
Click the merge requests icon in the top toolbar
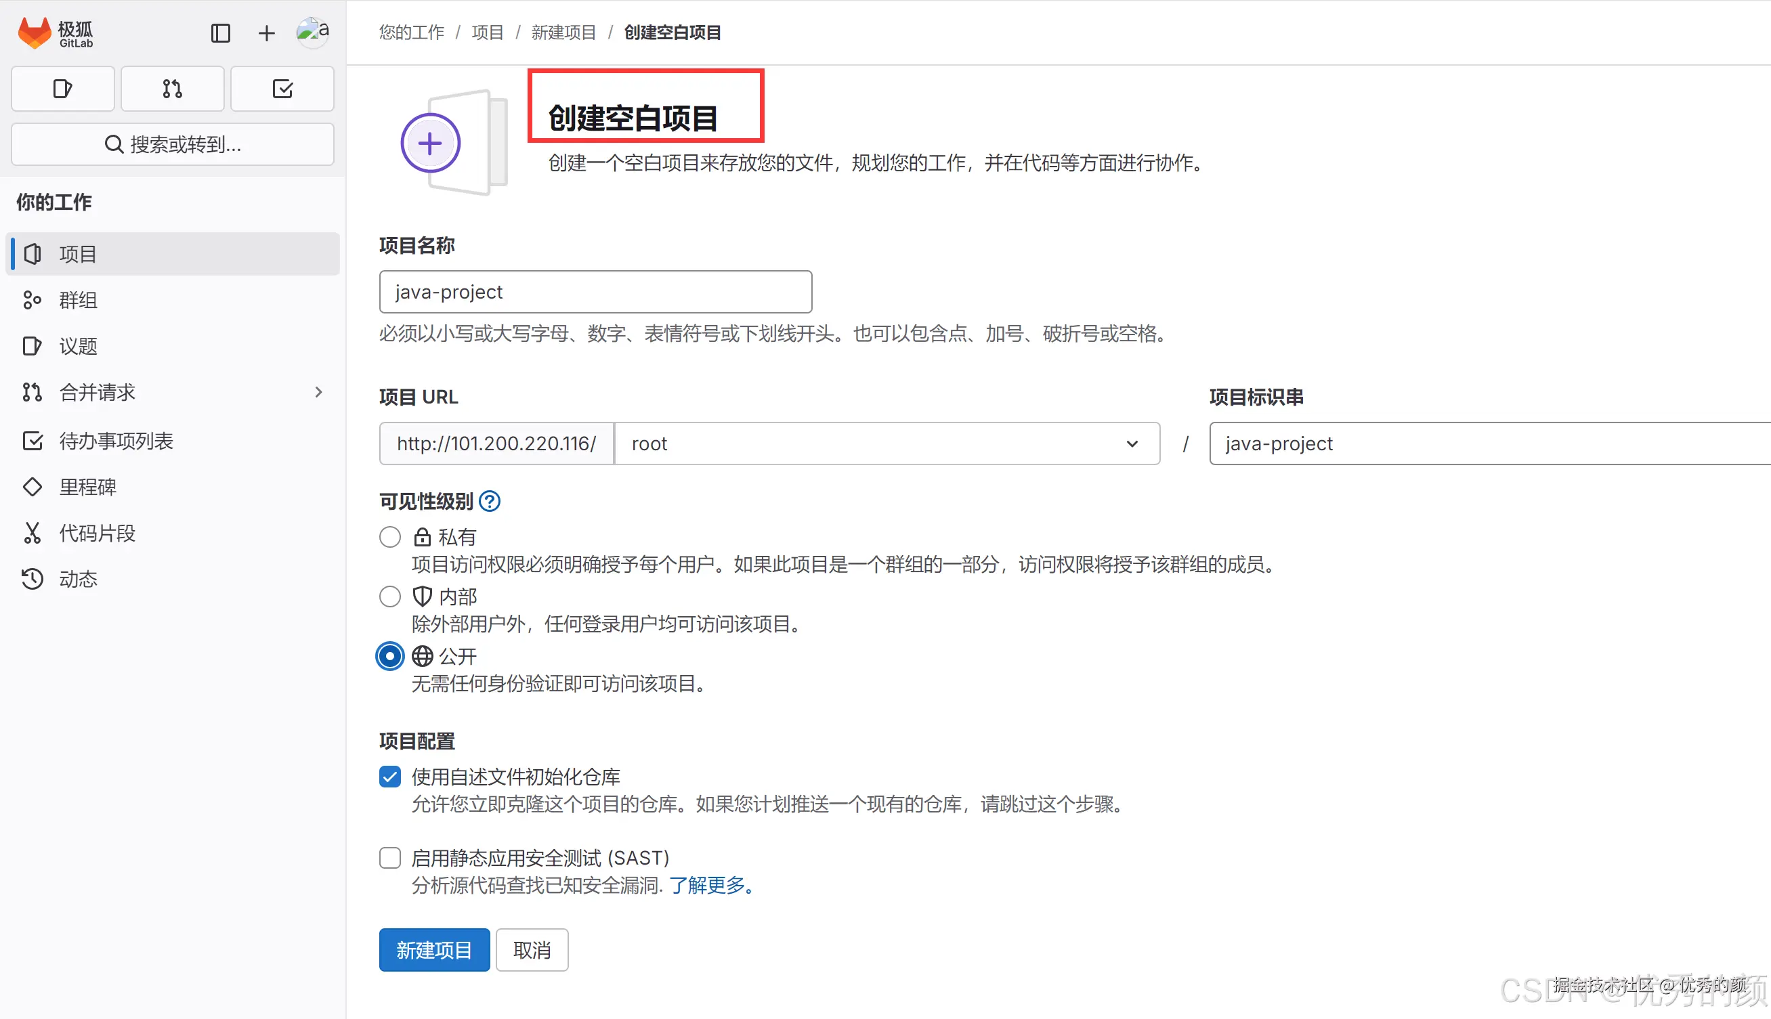pos(172,88)
